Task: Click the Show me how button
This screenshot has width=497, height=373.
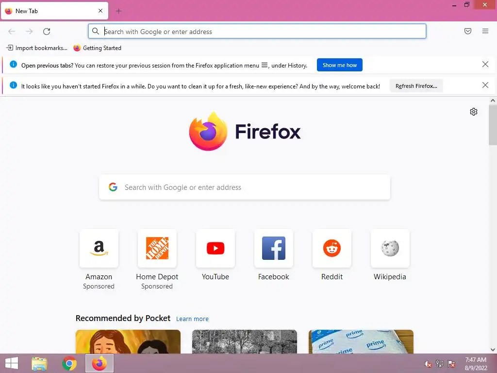Action: tap(339, 65)
